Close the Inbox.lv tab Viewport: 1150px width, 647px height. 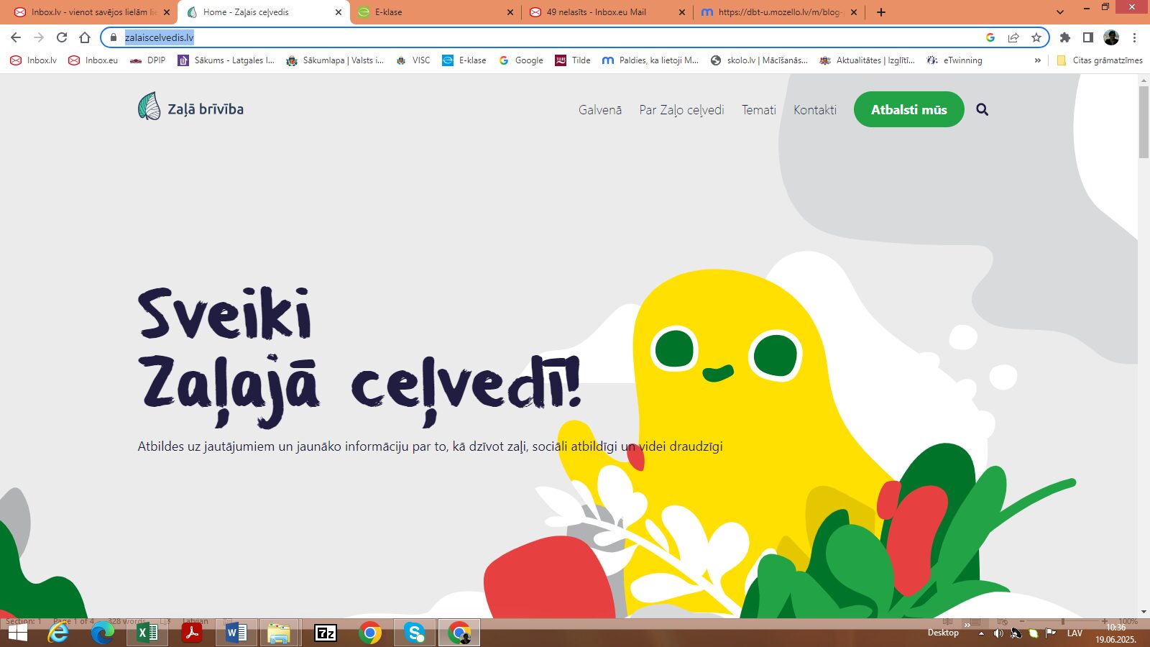[167, 12]
